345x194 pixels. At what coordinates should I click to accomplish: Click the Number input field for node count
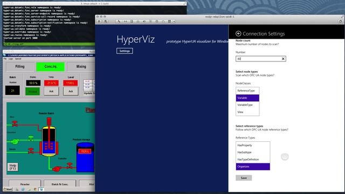(x=261, y=59)
